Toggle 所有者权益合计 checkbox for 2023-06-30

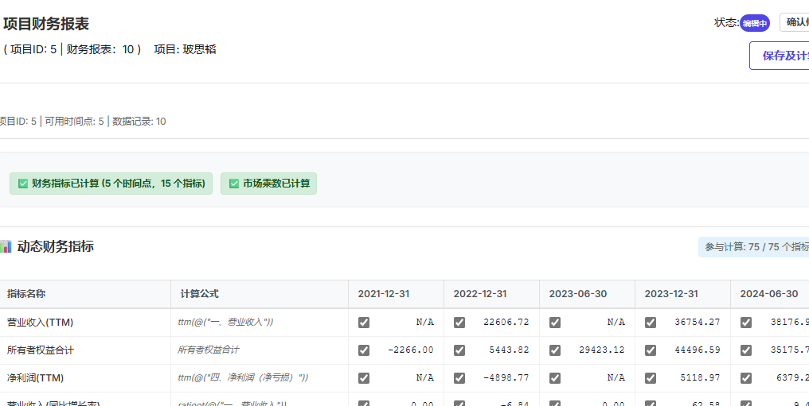[555, 350]
